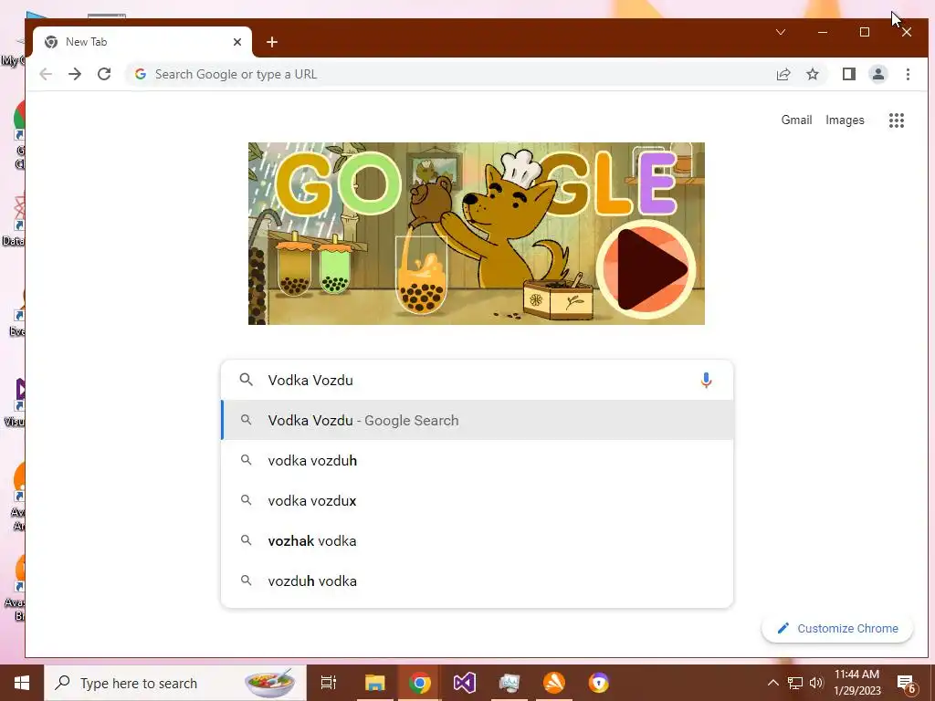Play the Google Doodle bubble tea game
Image resolution: width=935 pixels, height=701 pixels.
(646, 269)
